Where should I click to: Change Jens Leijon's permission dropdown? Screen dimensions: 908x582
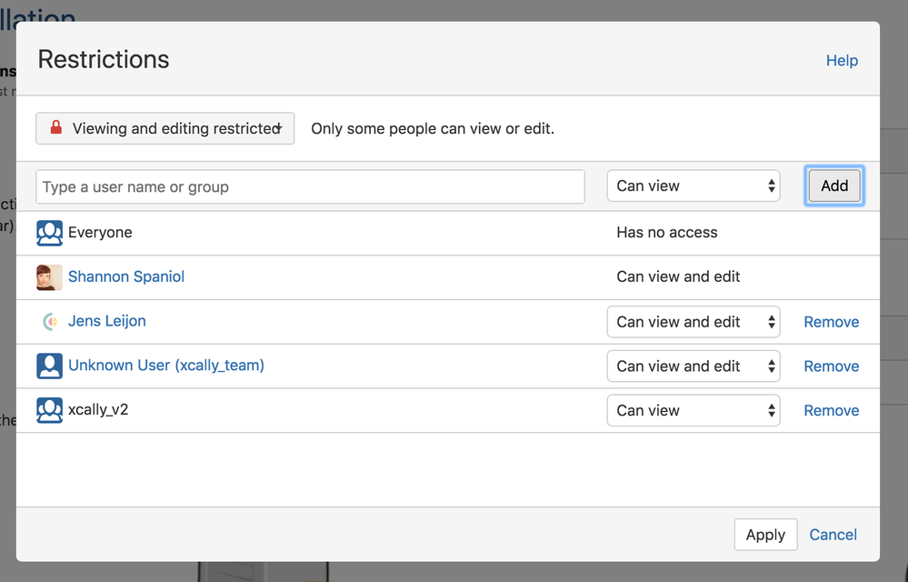coord(693,322)
